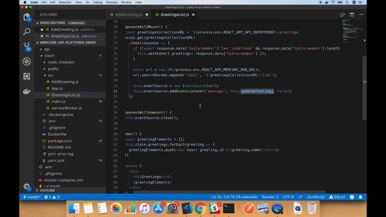386x217 pixels.
Task: Open yarn-error.log in the file tree
Action: point(60,154)
